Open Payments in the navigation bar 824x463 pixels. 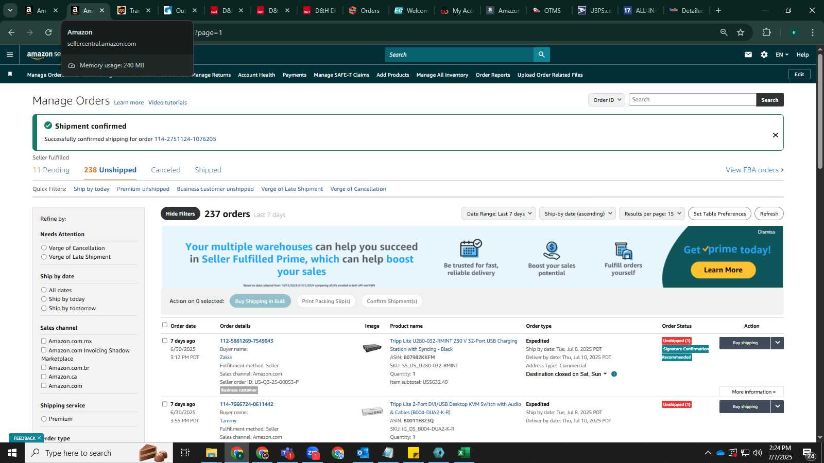(x=295, y=75)
